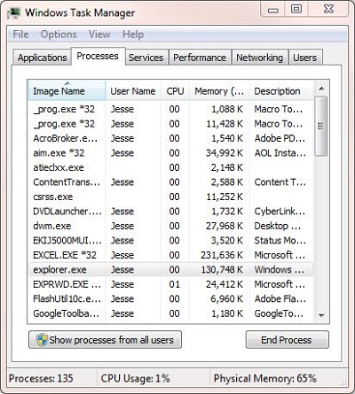Click End Process button
Screen dimensions: 355x394
[287, 340]
